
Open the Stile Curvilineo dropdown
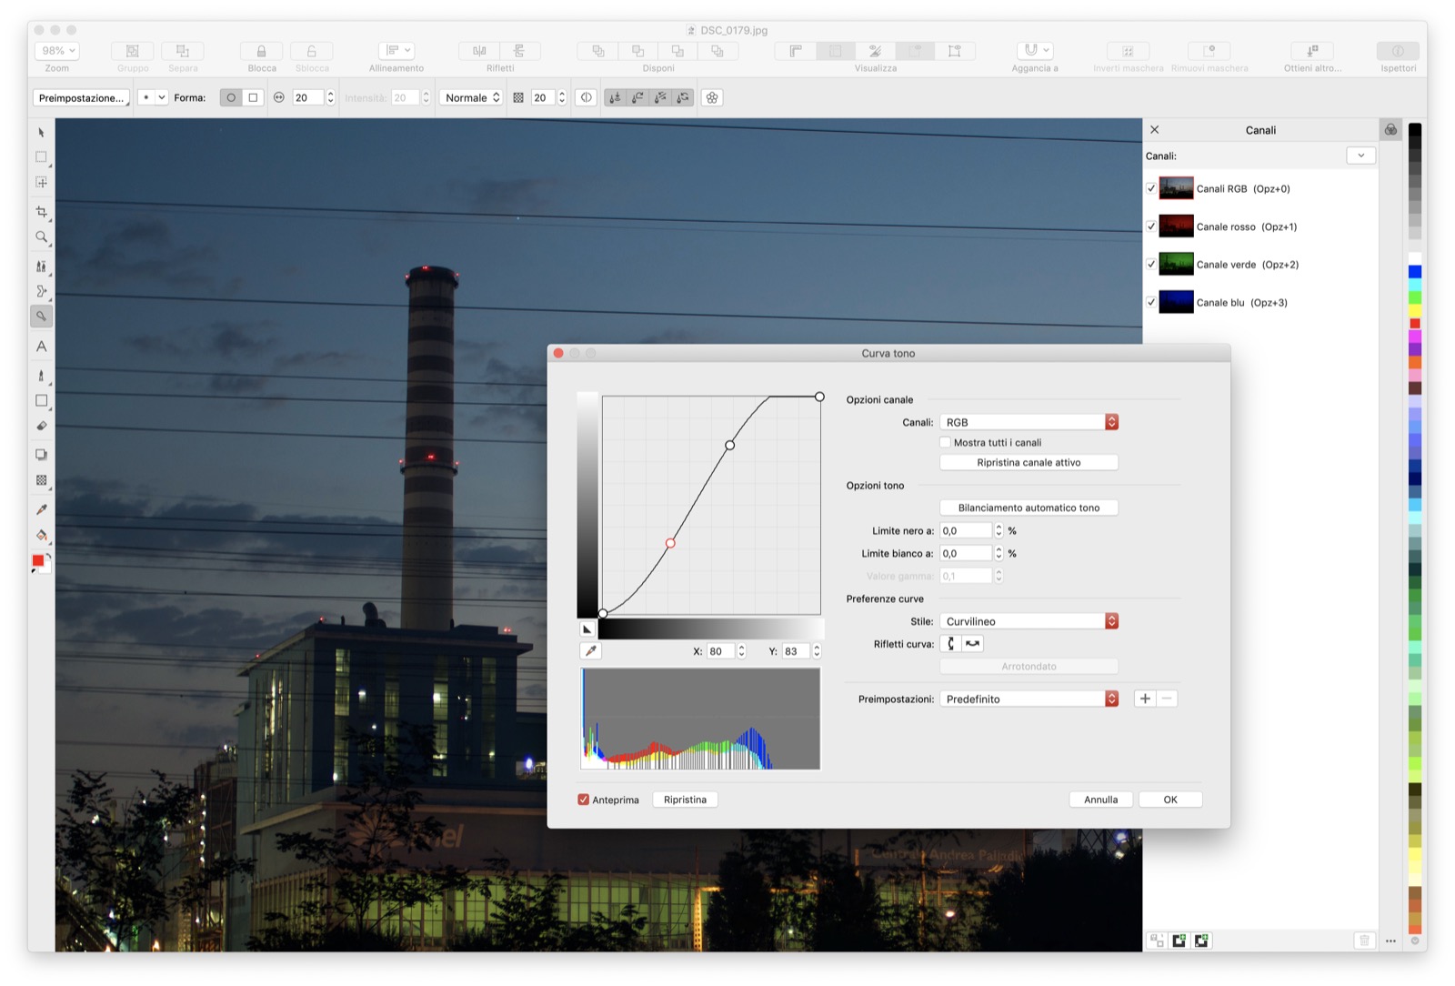click(x=1028, y=621)
